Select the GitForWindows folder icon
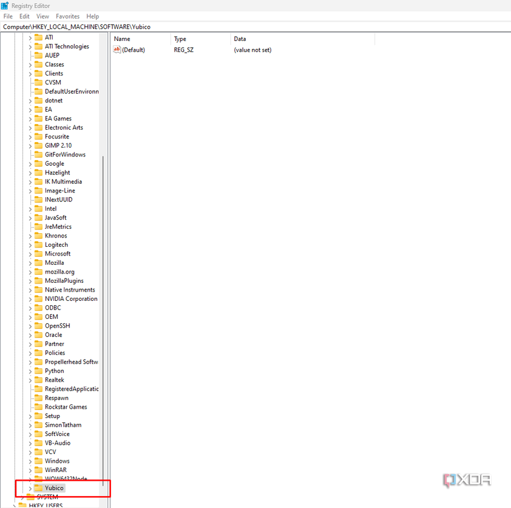The height and width of the screenshot is (508, 511). 38,154
